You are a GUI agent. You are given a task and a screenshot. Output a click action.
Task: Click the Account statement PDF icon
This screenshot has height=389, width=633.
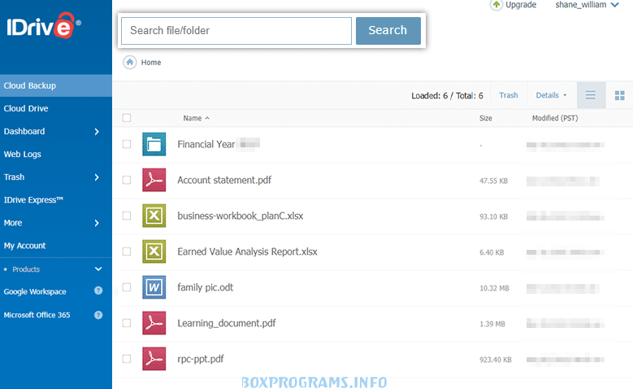click(154, 181)
